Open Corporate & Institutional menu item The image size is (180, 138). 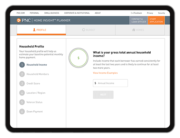click(77, 13)
